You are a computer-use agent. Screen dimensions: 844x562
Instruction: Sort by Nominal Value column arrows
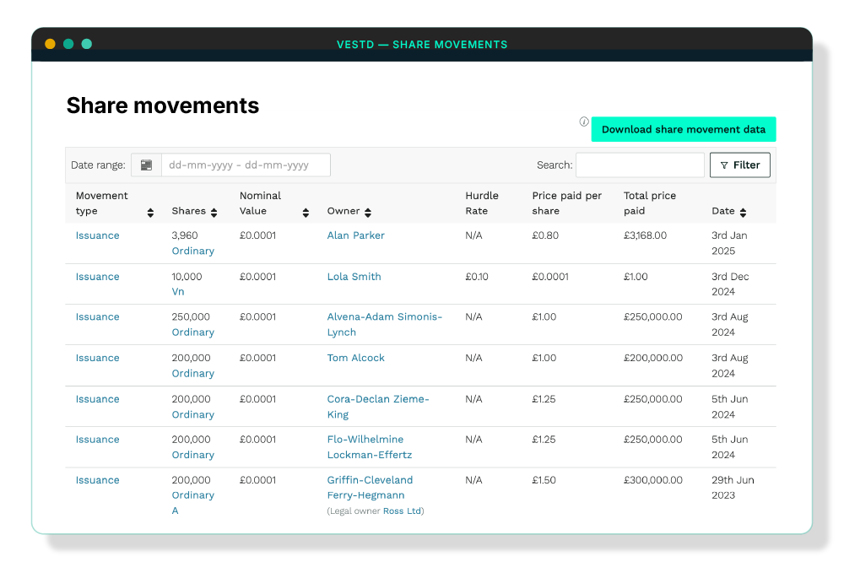pos(306,213)
